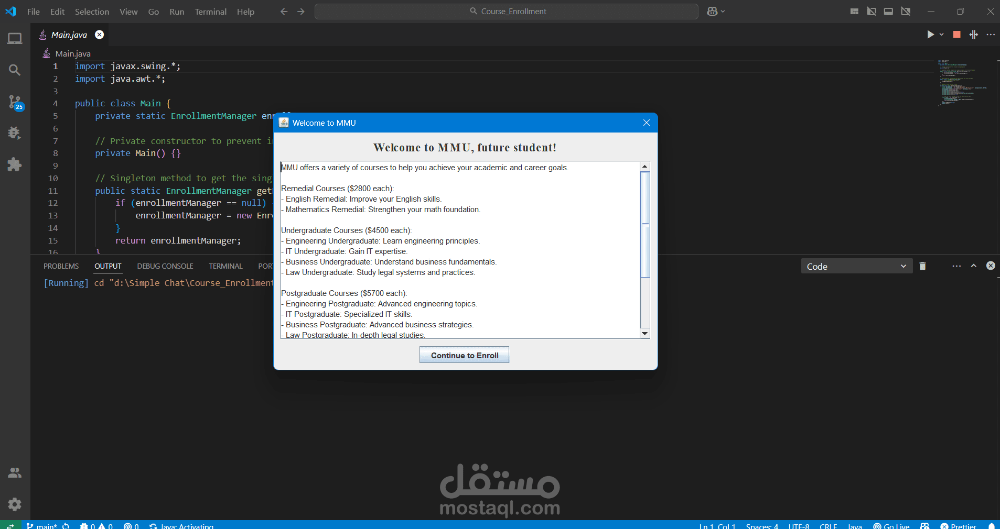Image resolution: width=1000 pixels, height=529 pixels.
Task: Open the Explorer view in the activity bar
Action: click(x=15, y=39)
